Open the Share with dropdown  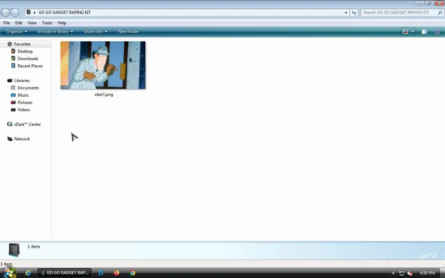coord(96,32)
